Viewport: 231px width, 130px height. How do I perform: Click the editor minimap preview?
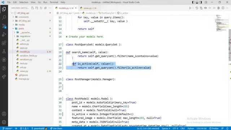[222, 23]
